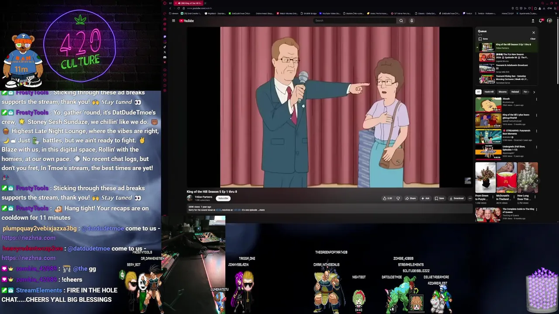Dislike the King of the Hill video
The width and height of the screenshot is (559, 314).
click(x=398, y=198)
